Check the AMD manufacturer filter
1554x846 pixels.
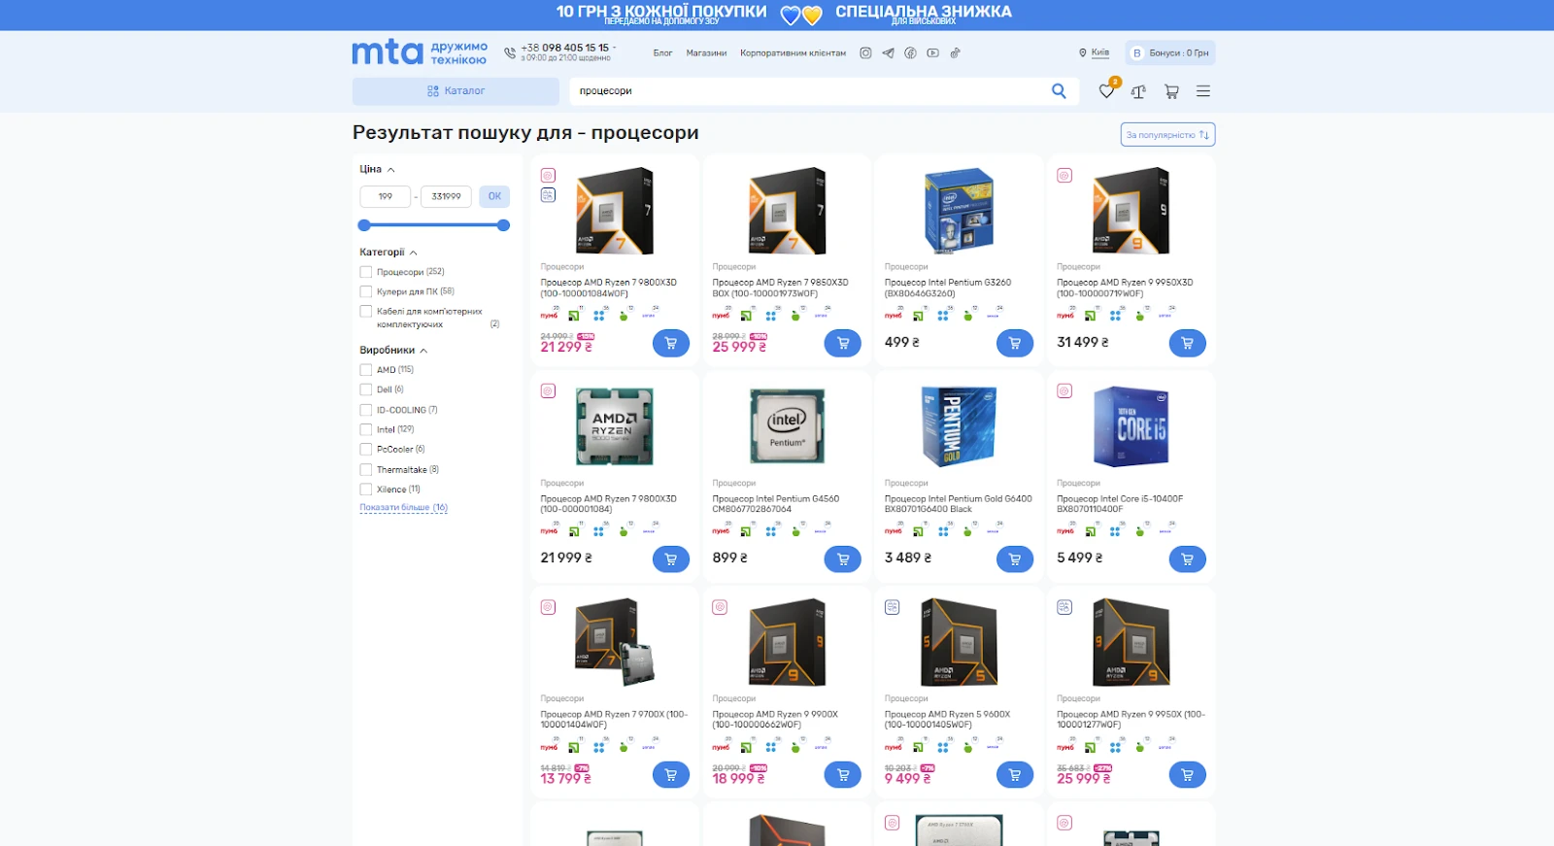pyautogui.click(x=366, y=370)
